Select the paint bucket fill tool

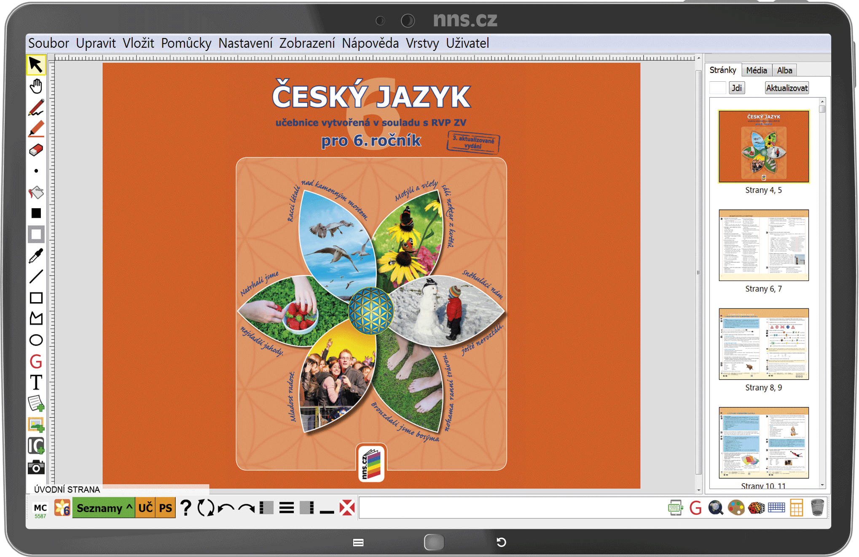coord(36,193)
